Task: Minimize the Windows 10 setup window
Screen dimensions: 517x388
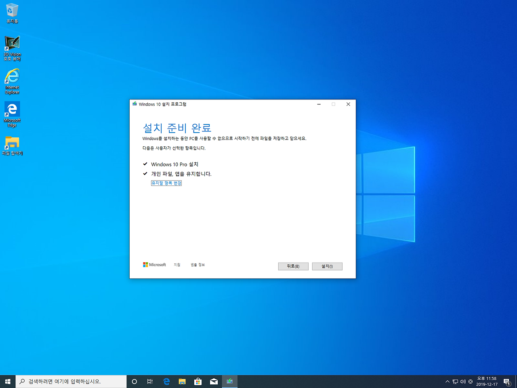Action: (319, 104)
